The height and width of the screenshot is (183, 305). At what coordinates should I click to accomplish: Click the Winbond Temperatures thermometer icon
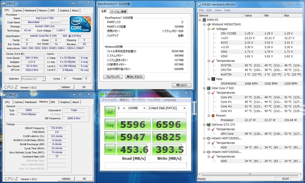(x=213, y=61)
